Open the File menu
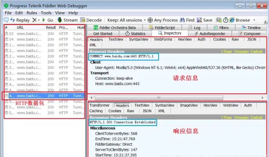 click(8, 13)
